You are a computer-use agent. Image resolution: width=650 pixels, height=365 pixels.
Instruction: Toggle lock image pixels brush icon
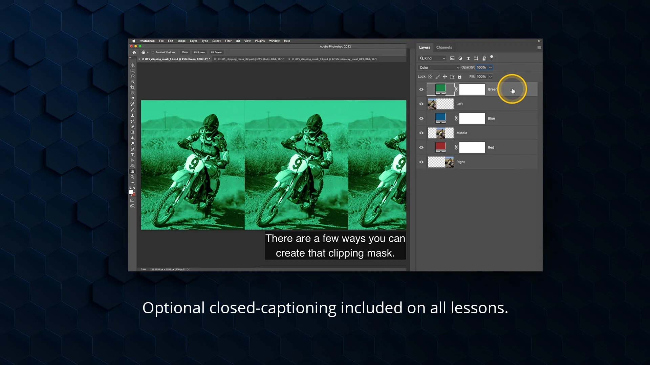point(438,77)
